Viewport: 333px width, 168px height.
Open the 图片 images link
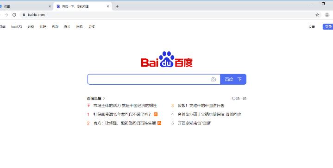point(67,27)
